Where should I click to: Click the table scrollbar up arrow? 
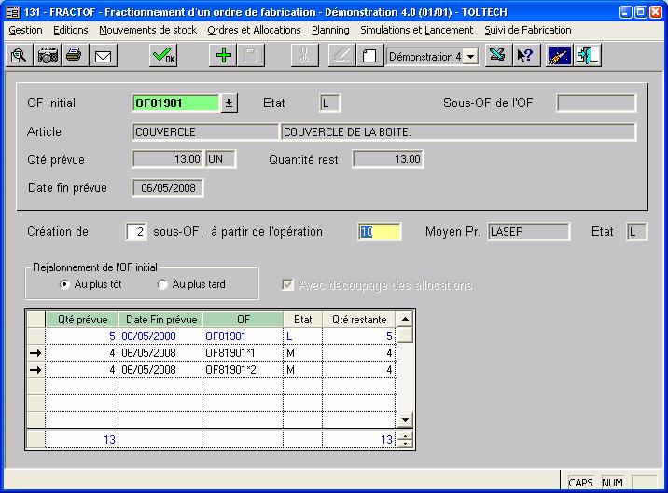point(405,319)
